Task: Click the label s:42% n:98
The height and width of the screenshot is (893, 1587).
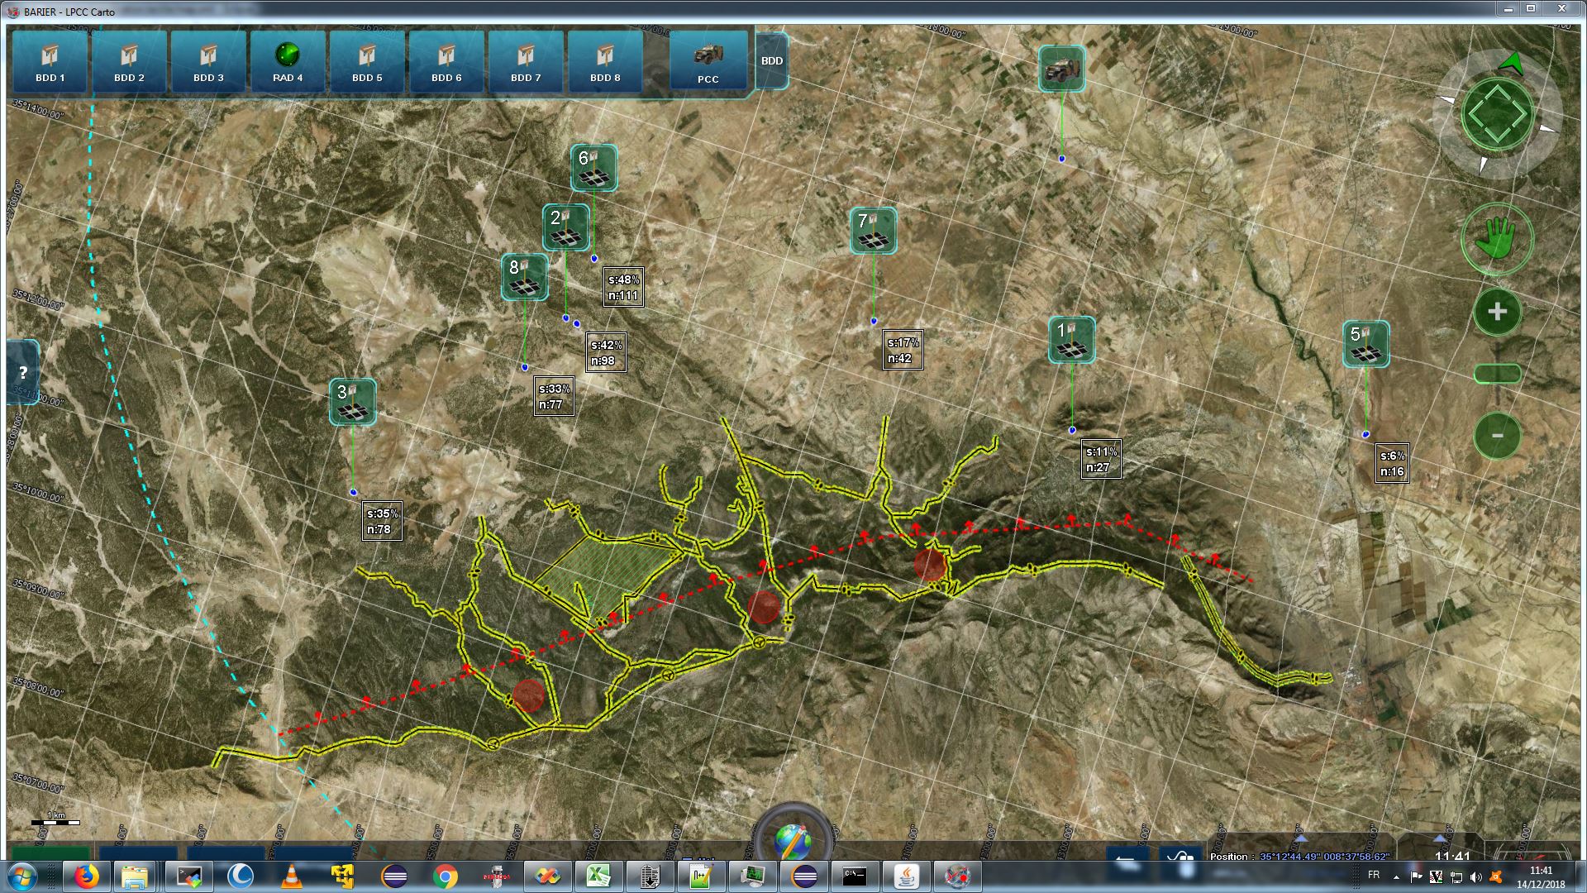Action: tap(606, 352)
